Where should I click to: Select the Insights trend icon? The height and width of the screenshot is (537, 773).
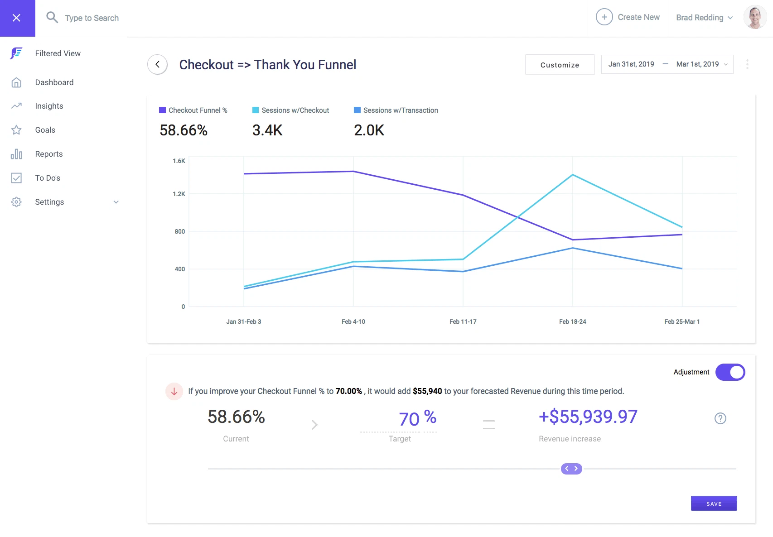coord(16,106)
